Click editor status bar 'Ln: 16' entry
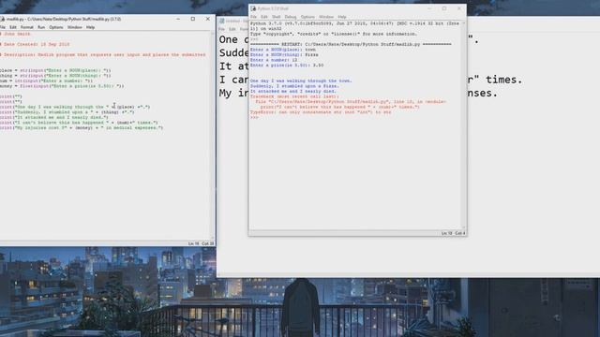The width and height of the screenshot is (600, 337). pyautogui.click(x=193, y=243)
